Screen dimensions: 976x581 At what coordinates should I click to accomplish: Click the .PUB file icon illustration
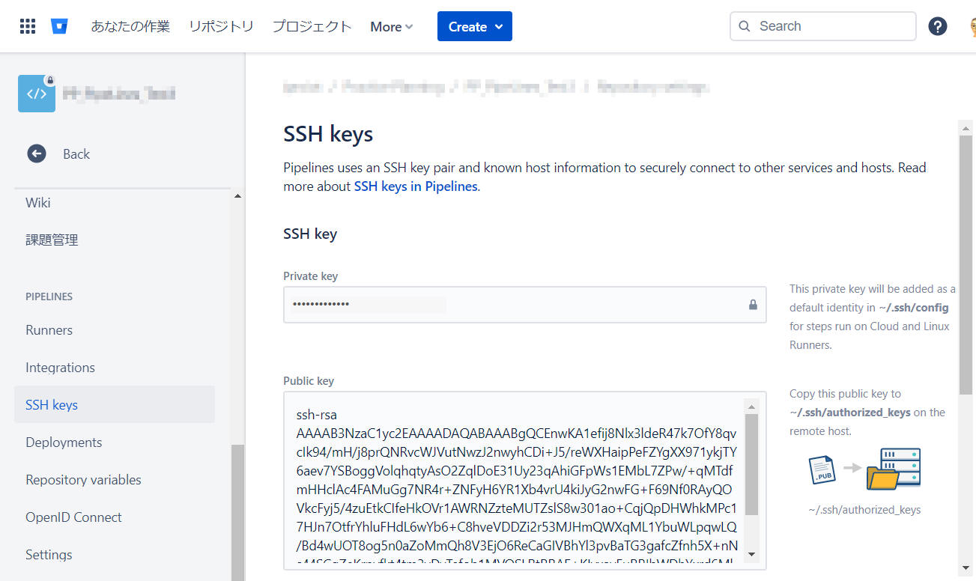click(821, 469)
